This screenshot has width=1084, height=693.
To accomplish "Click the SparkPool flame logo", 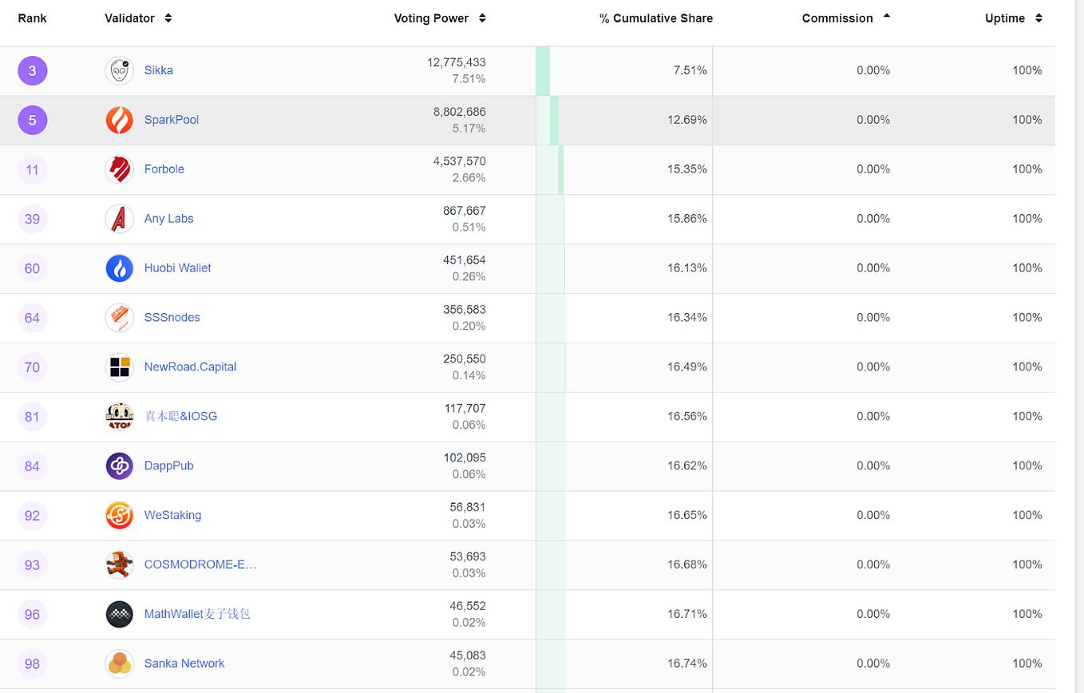I will 119,120.
